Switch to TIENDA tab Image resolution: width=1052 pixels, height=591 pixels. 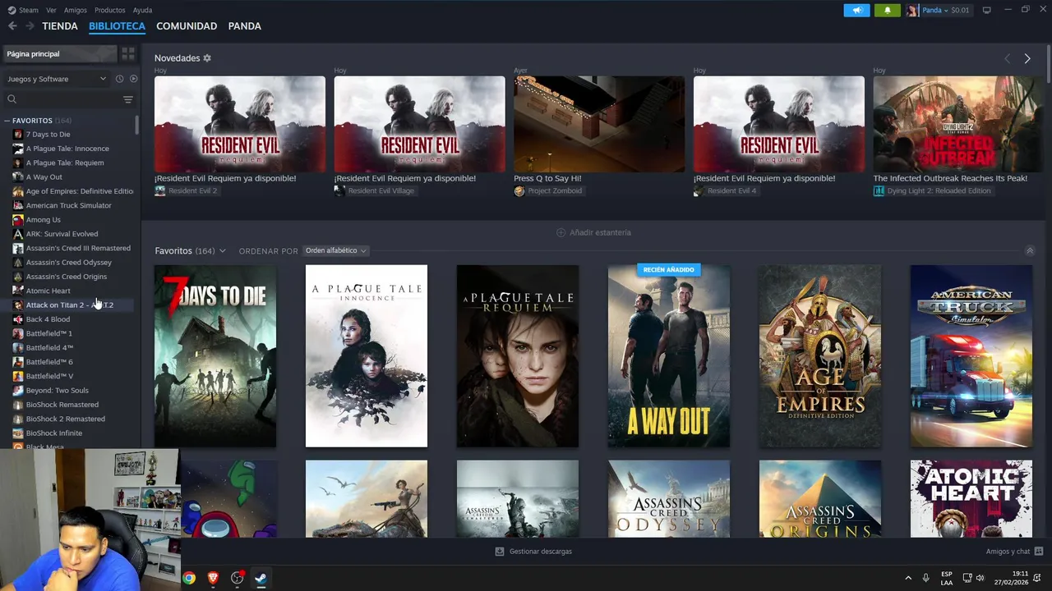[60, 26]
